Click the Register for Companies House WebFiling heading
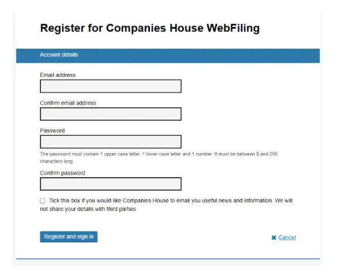The image size is (342, 275). pos(150,28)
